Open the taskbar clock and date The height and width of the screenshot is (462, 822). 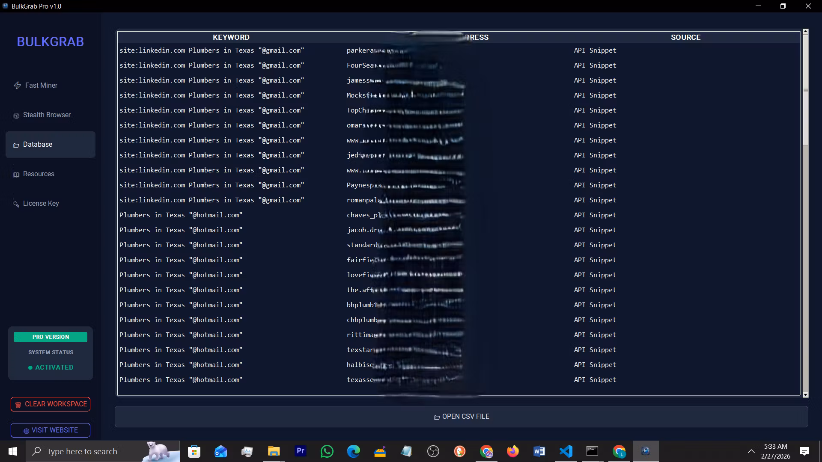[x=775, y=451]
